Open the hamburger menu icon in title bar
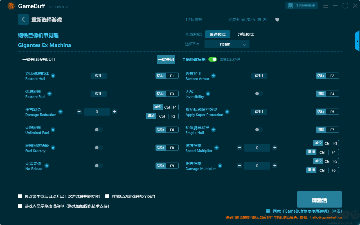Image resolution: width=360 pixels, height=225 pixels. [325, 6]
